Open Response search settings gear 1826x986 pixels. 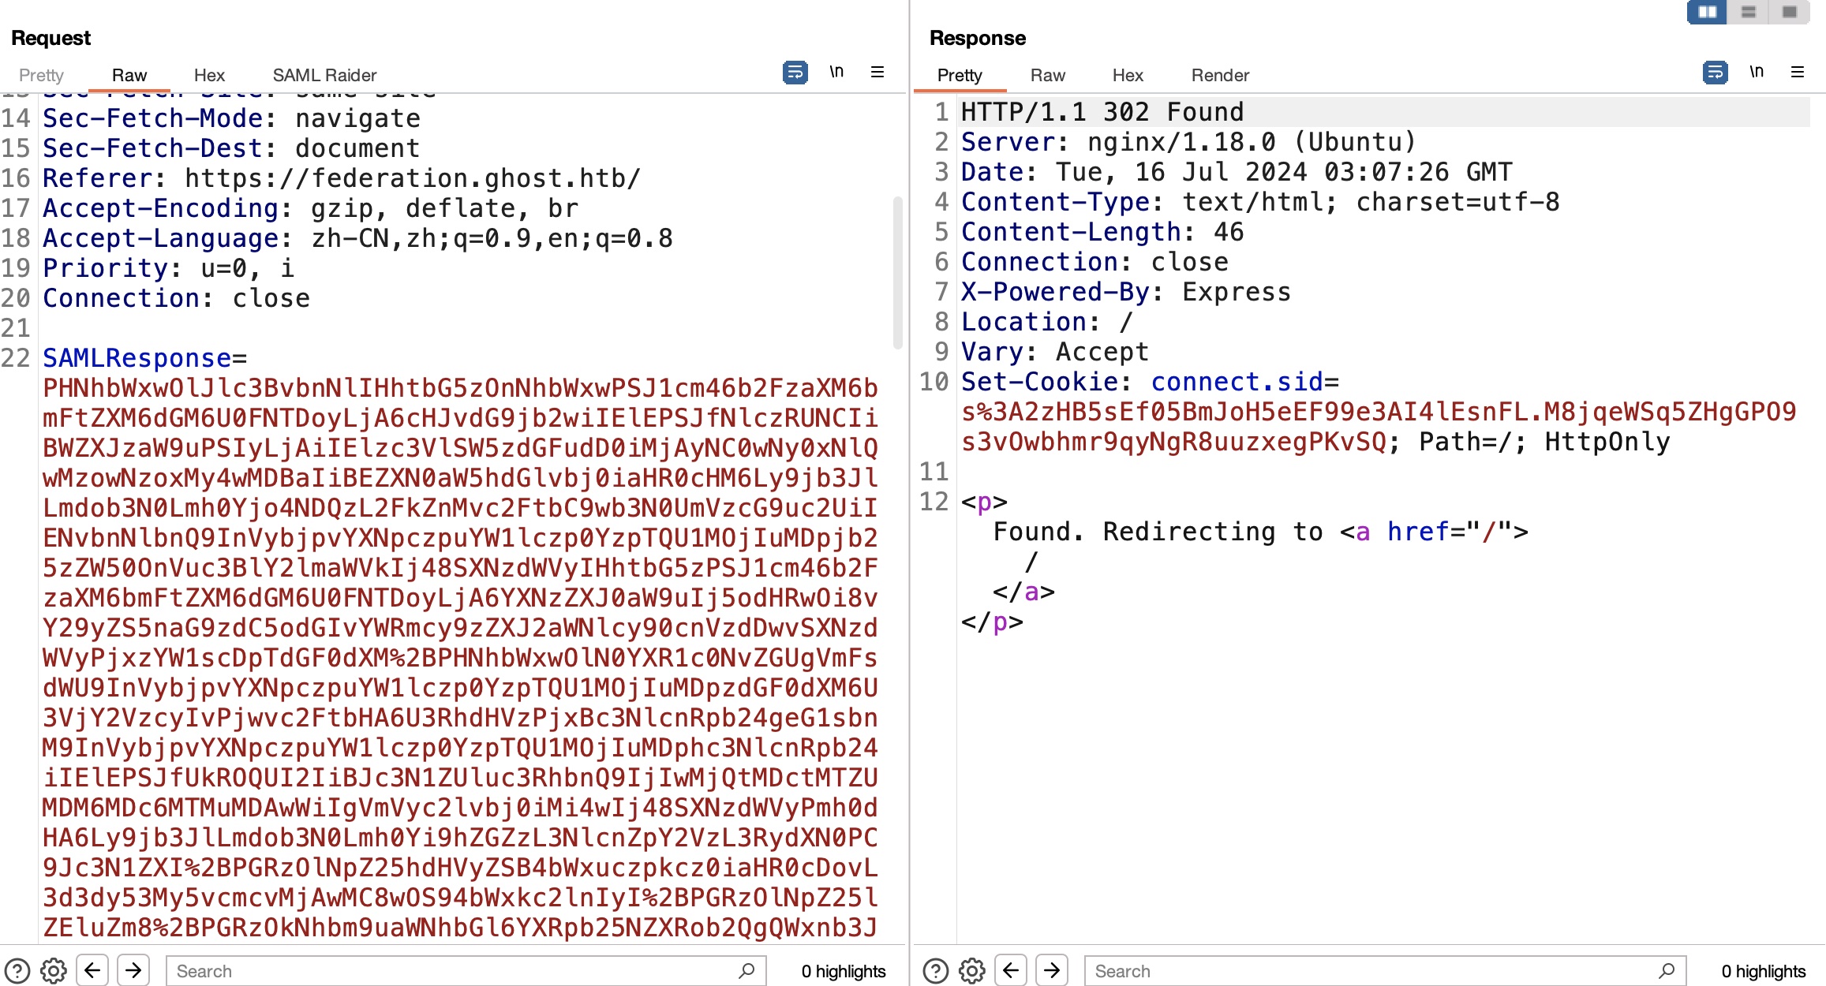972,971
